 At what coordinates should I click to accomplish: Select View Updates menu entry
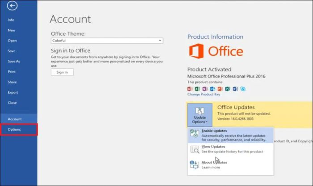coord(231,149)
